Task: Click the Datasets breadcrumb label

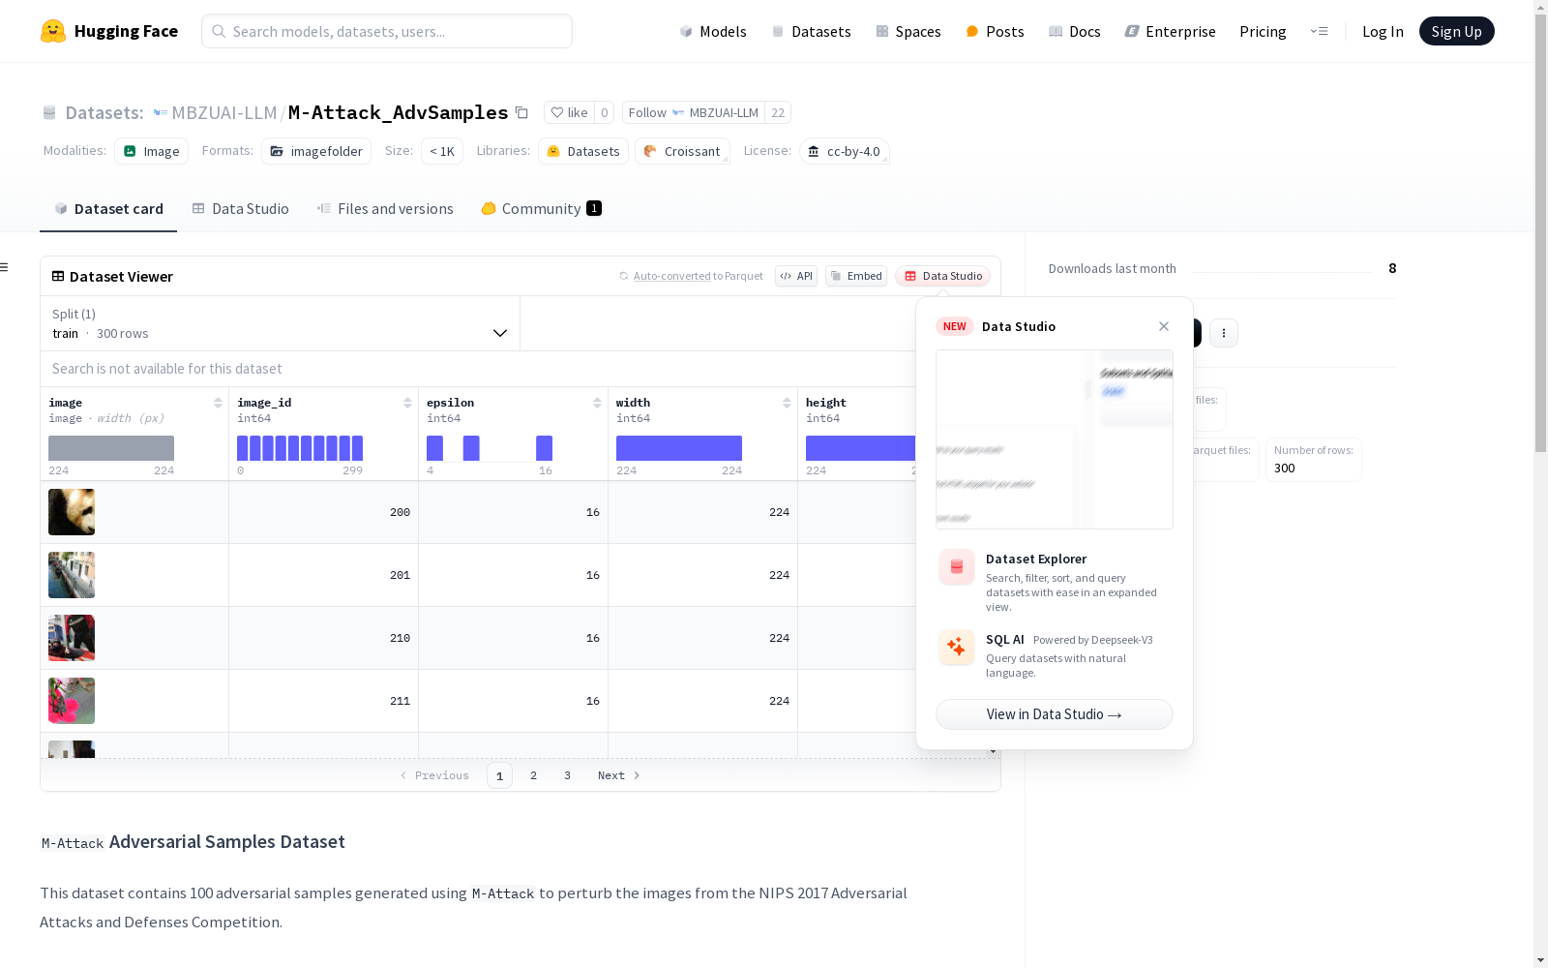Action: 104,112
